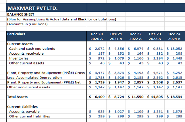185x122 pixels.
Task: Select accounts payable value 925
Action: [x=101, y=112]
